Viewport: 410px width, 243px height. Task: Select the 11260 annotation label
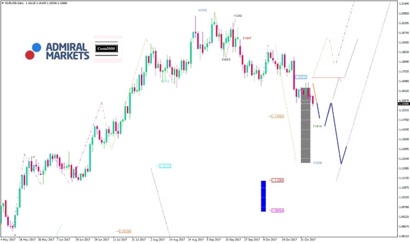[x=237, y=16]
